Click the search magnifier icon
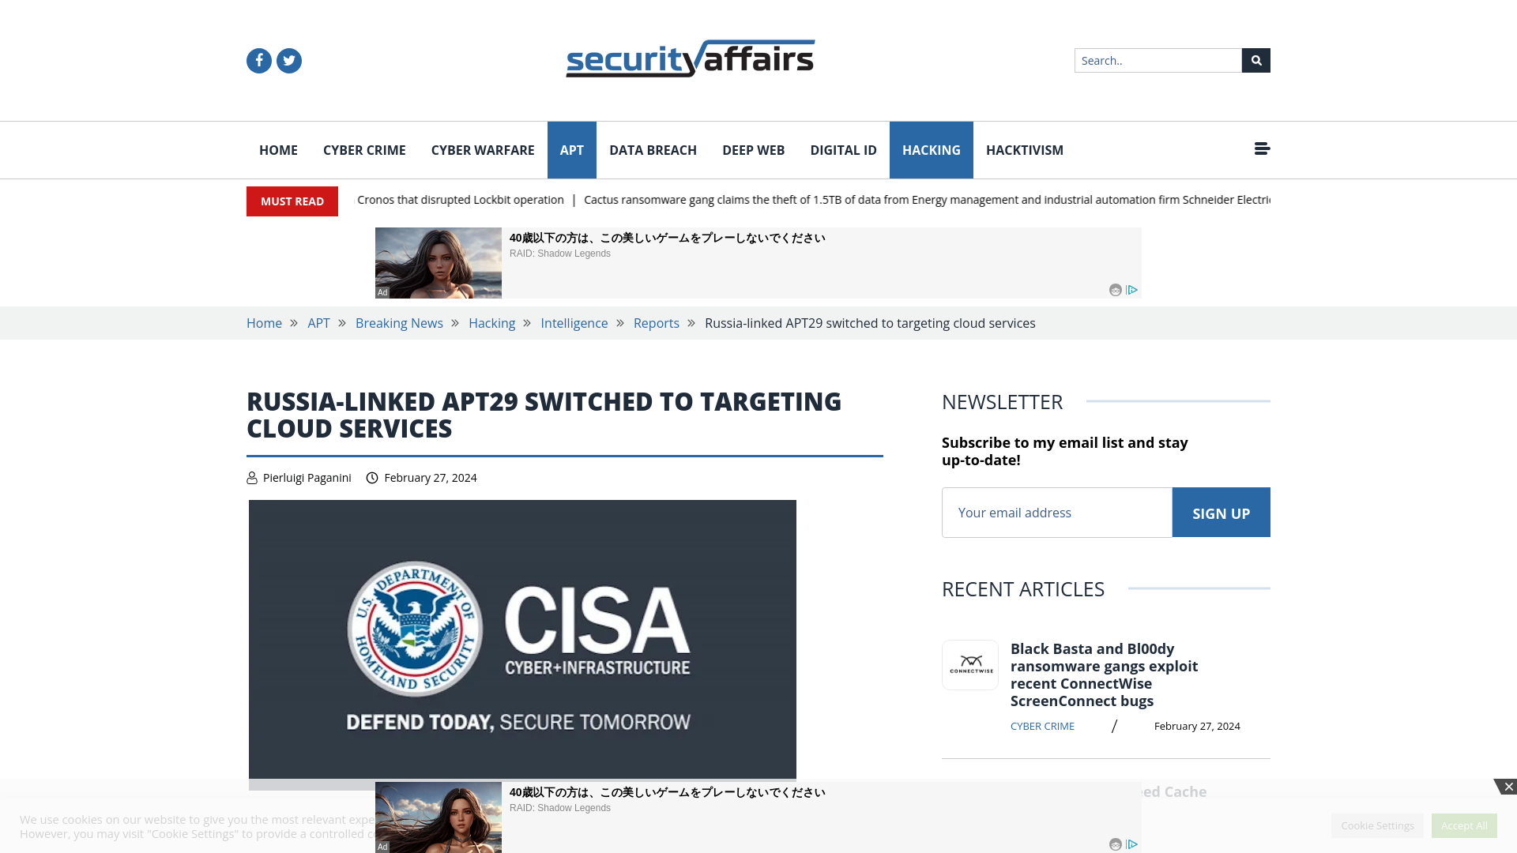 coord(1255,59)
